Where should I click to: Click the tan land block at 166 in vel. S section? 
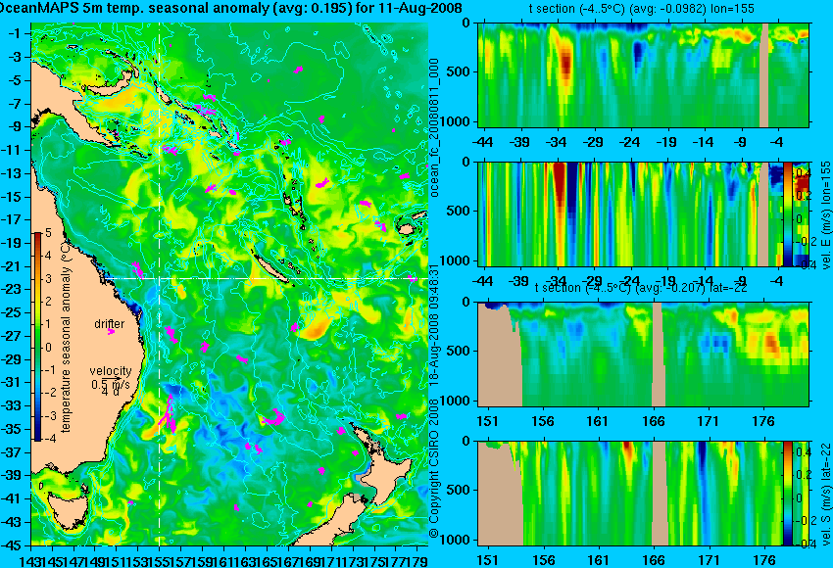click(x=659, y=494)
